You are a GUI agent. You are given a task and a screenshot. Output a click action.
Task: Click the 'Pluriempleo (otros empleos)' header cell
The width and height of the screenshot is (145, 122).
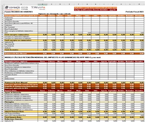pyautogui.click(x=21, y=62)
